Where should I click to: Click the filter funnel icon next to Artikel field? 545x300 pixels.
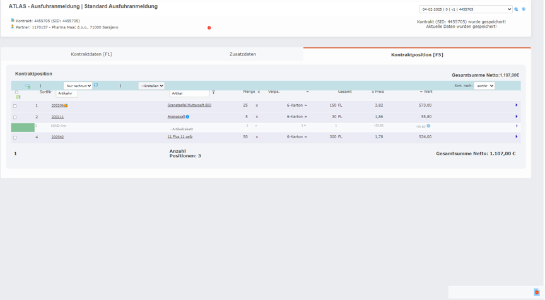(213, 93)
